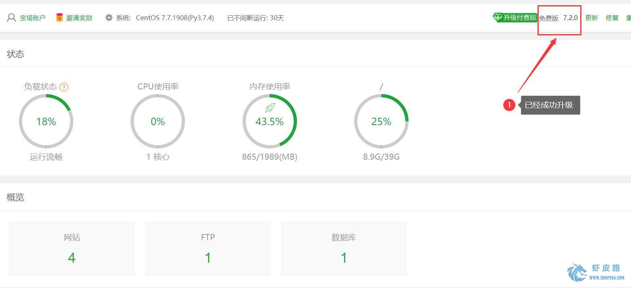Click the user account icon
631x288 pixels.
pyautogui.click(x=12, y=18)
